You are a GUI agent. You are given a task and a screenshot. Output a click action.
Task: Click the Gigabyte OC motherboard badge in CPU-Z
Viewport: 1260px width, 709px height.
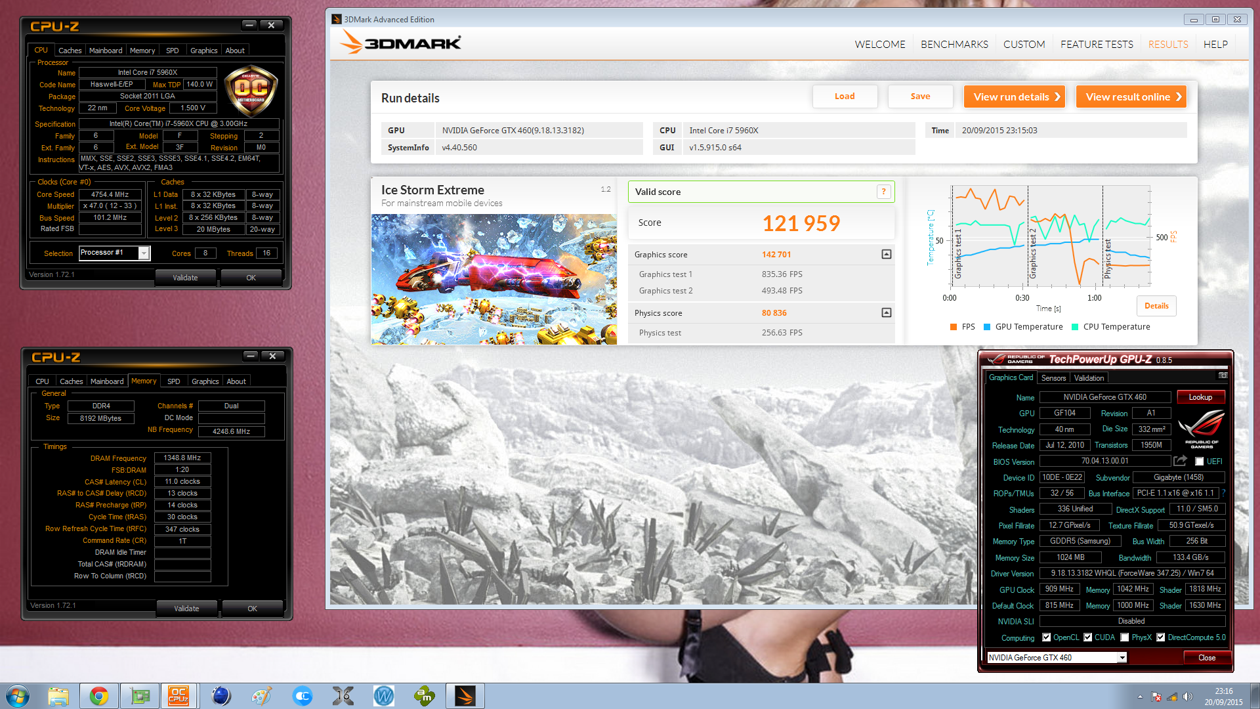[x=251, y=91]
